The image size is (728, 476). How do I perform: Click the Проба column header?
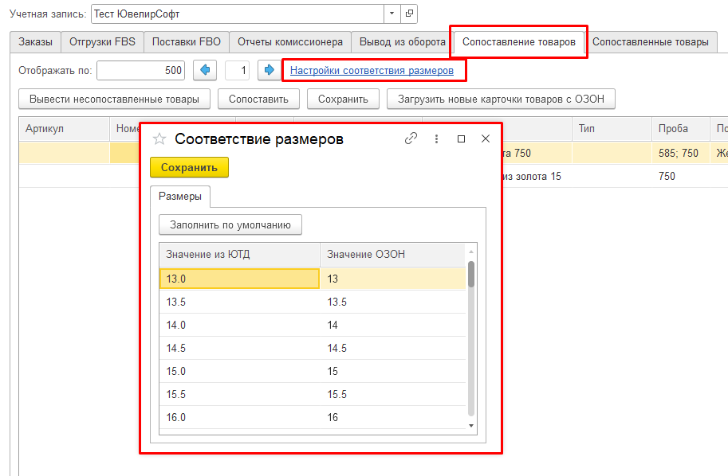click(x=681, y=129)
